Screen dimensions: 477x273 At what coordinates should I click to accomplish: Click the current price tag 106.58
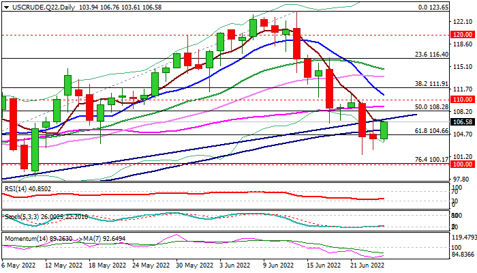click(x=463, y=121)
